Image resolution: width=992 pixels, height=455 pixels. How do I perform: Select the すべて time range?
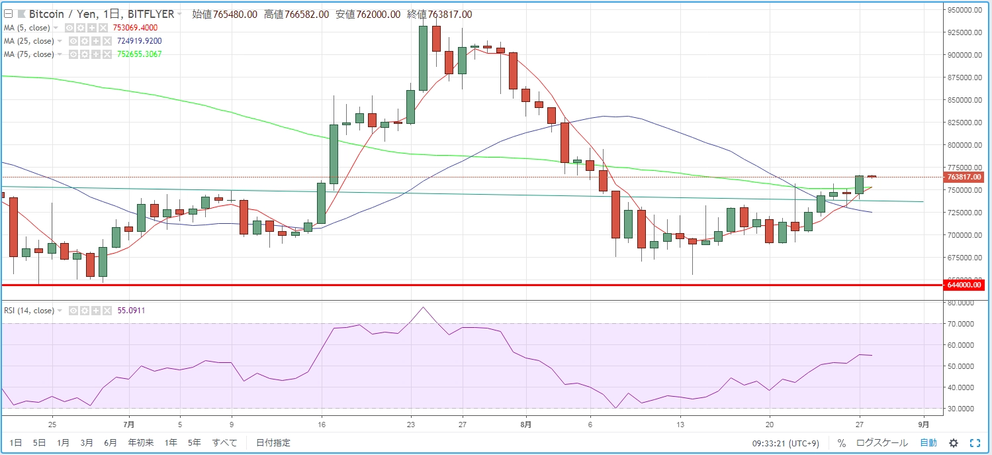(225, 443)
